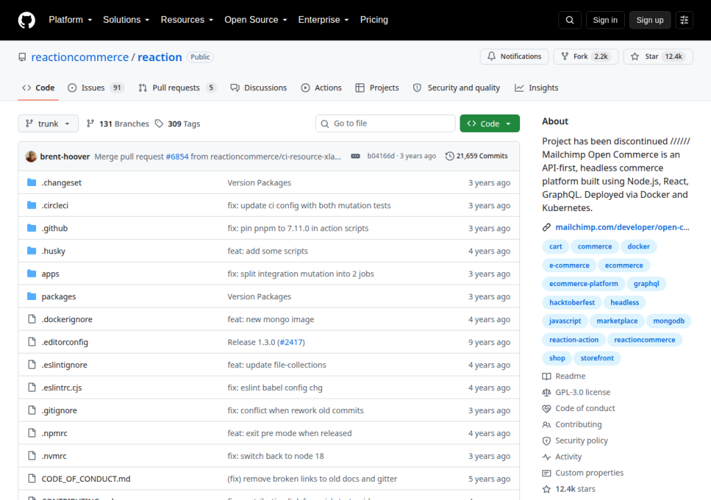The image size is (711, 500).
Task: Open the 309 Tags list
Action: (178, 124)
